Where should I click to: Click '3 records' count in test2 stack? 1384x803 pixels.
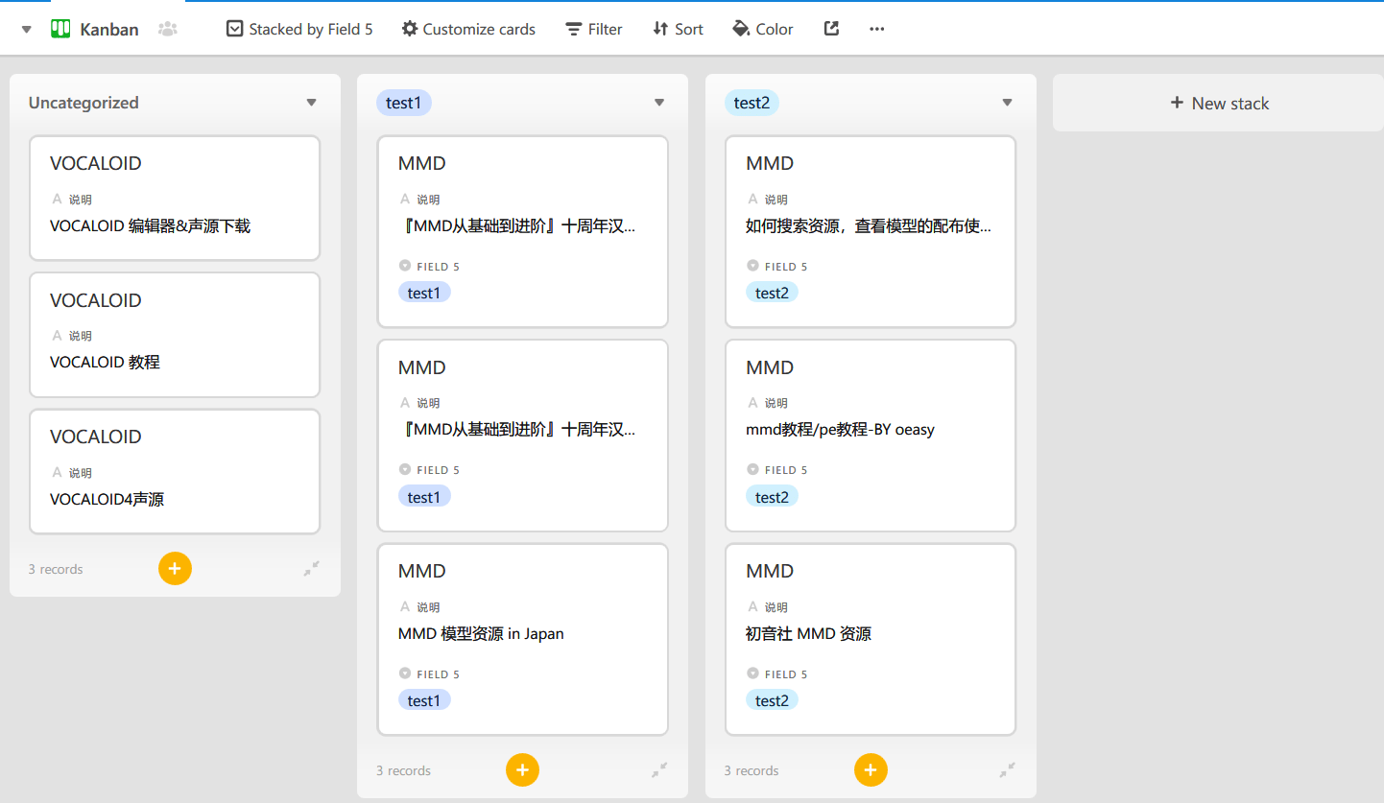752,770
